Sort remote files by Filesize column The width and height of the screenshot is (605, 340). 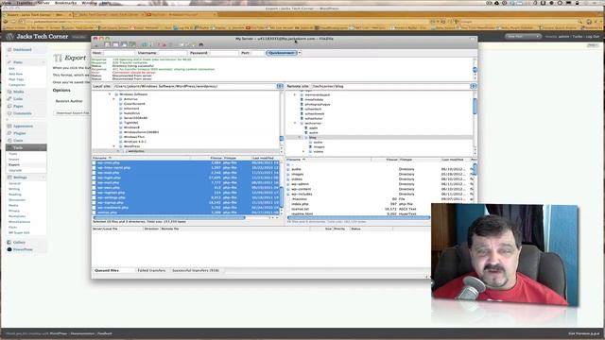[x=385, y=160]
